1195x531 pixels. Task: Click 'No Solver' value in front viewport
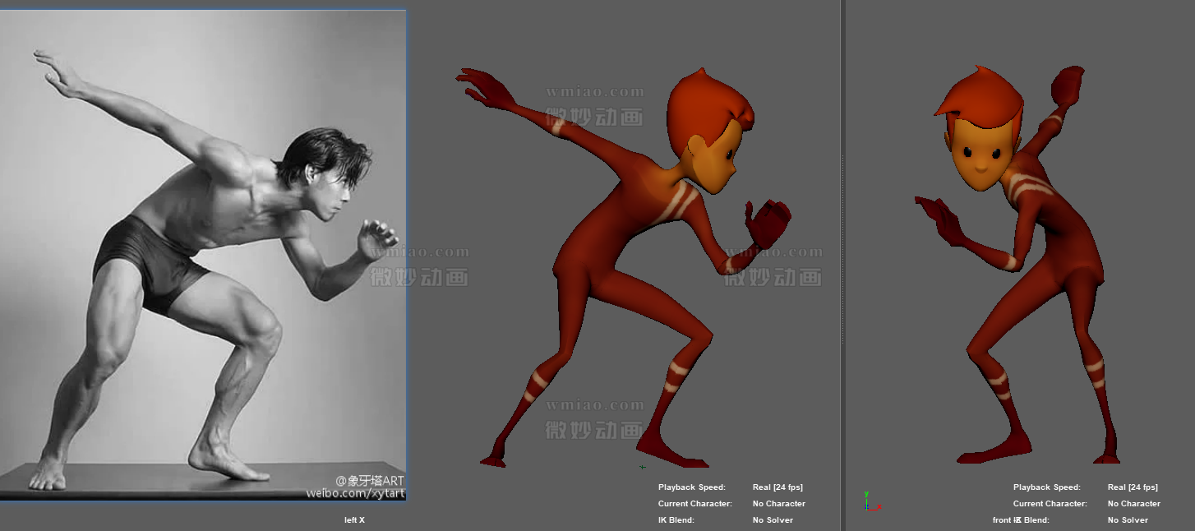(1133, 520)
